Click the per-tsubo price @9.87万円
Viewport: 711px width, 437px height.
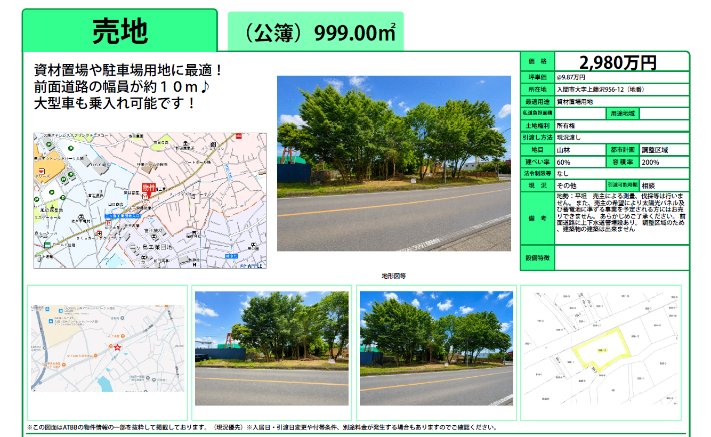click(571, 78)
